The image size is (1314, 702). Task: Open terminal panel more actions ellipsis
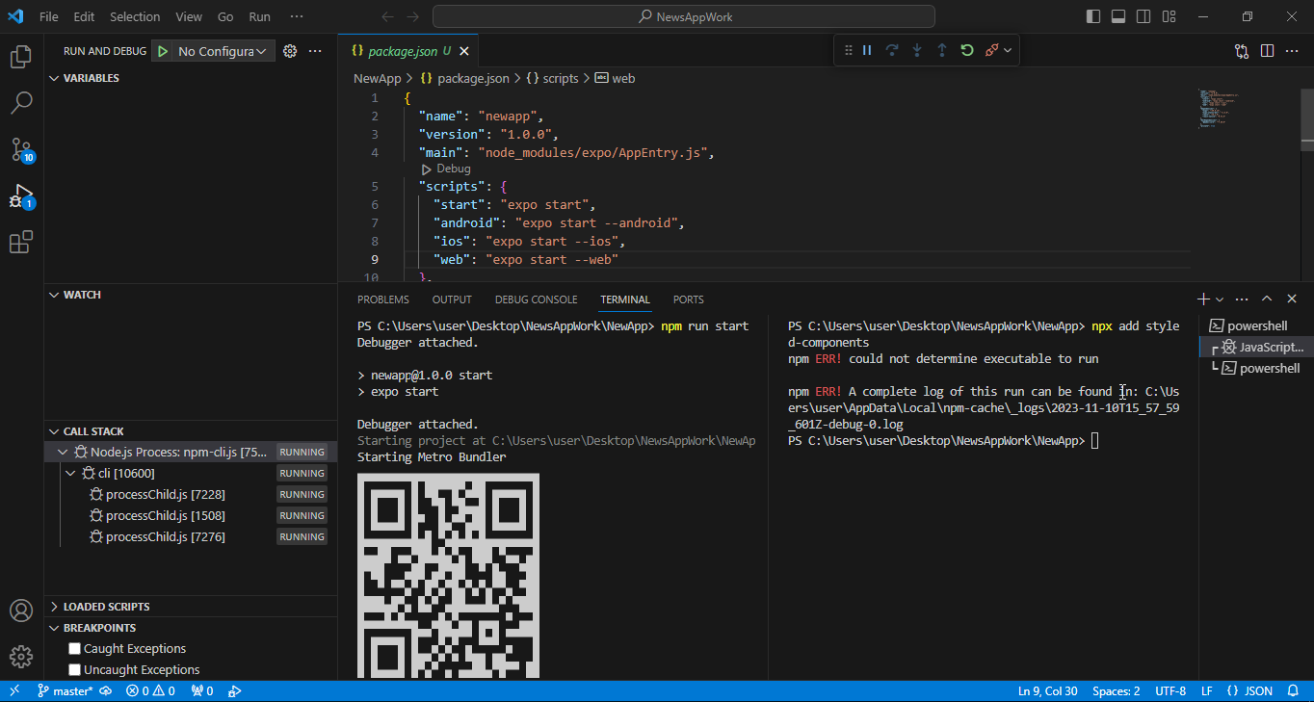(x=1242, y=299)
